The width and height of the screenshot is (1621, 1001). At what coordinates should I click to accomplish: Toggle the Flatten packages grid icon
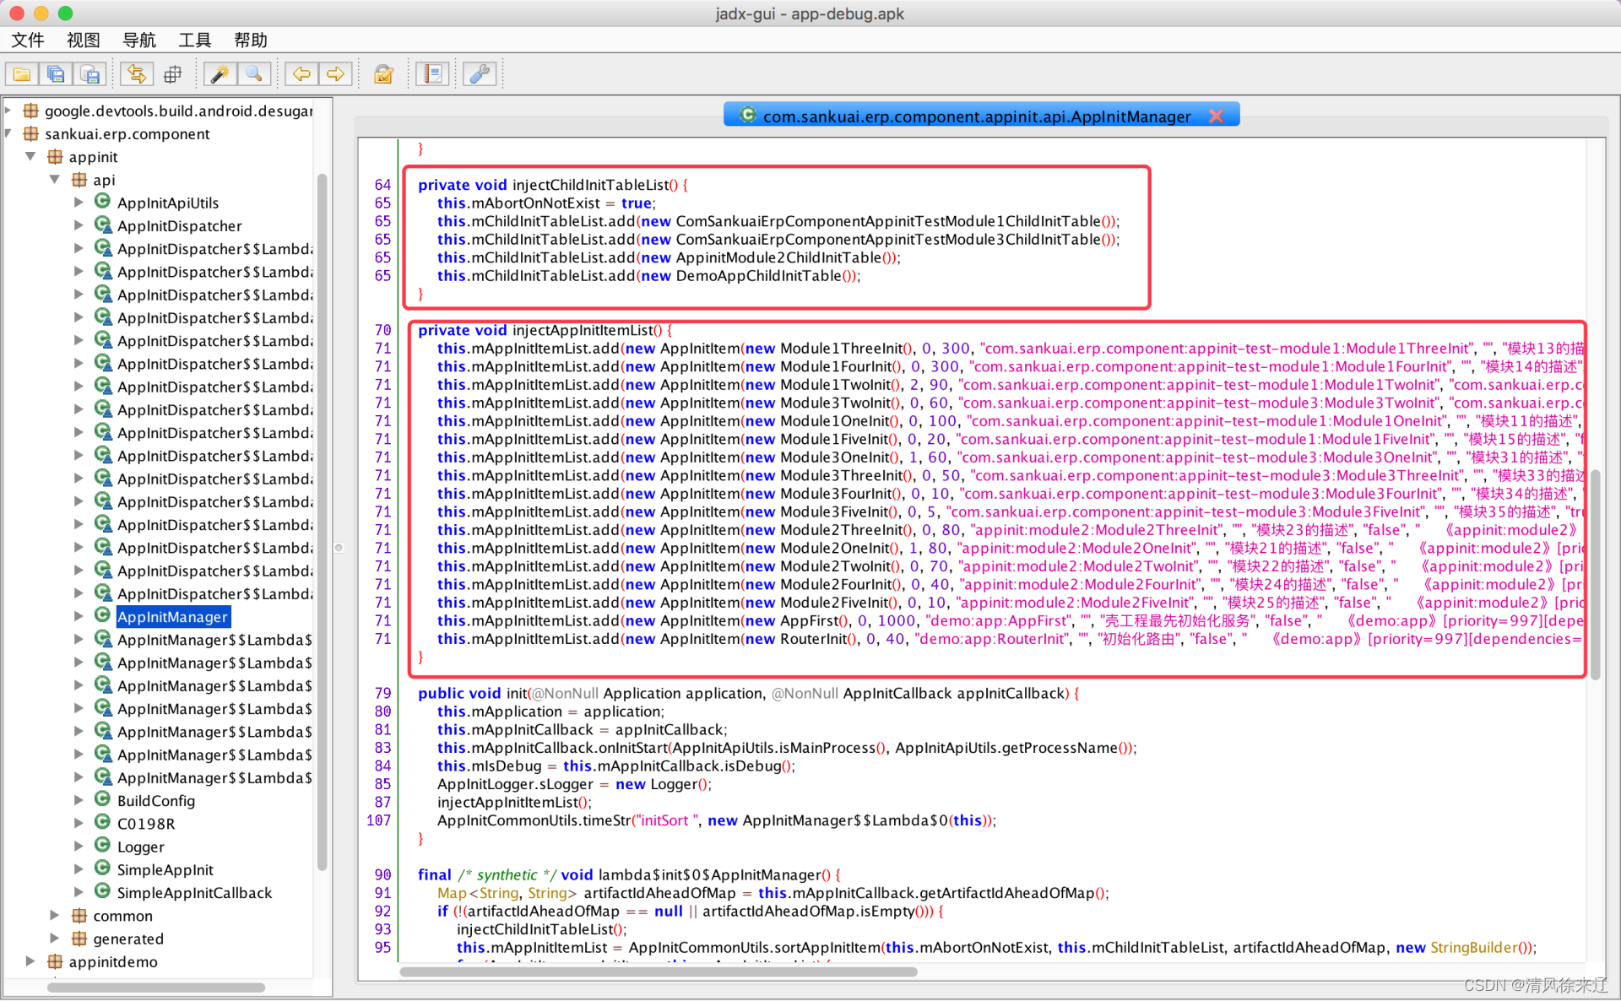coord(173,74)
